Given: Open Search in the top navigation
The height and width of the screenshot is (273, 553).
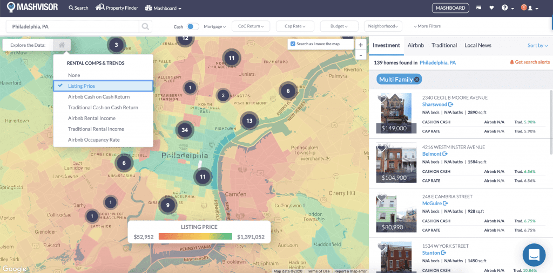Looking at the screenshot, I should (78, 8).
